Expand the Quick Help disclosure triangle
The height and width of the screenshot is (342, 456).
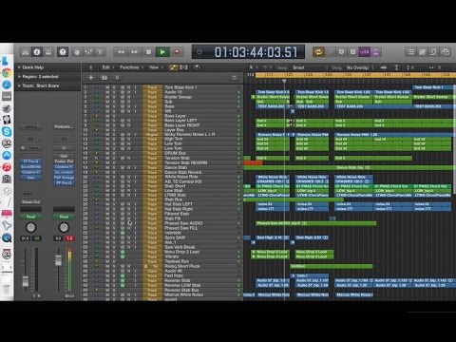point(19,67)
